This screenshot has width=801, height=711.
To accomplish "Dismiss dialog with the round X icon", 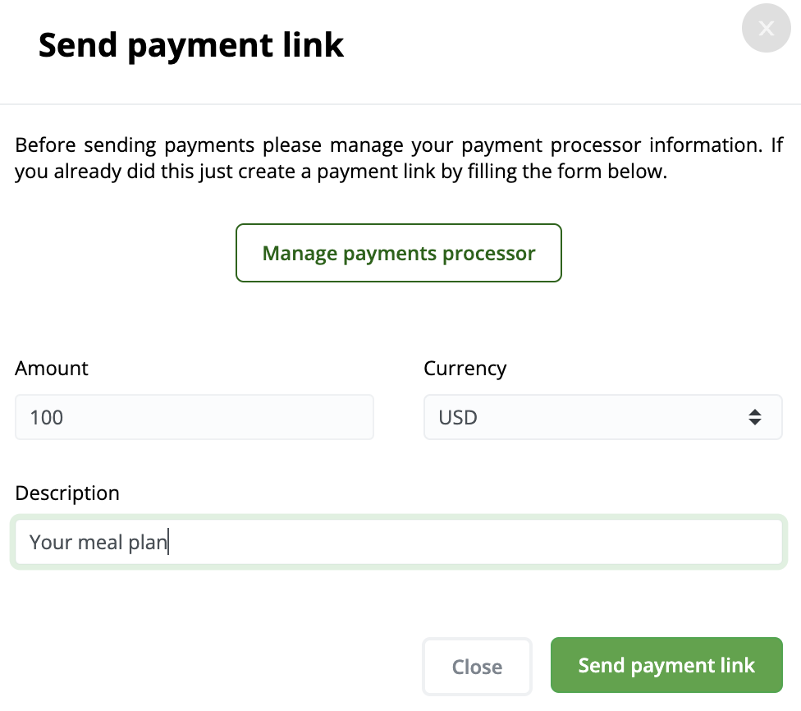I will pyautogui.click(x=766, y=28).
